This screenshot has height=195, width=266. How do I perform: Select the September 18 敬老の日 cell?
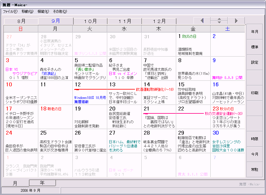click(x=55, y=116)
